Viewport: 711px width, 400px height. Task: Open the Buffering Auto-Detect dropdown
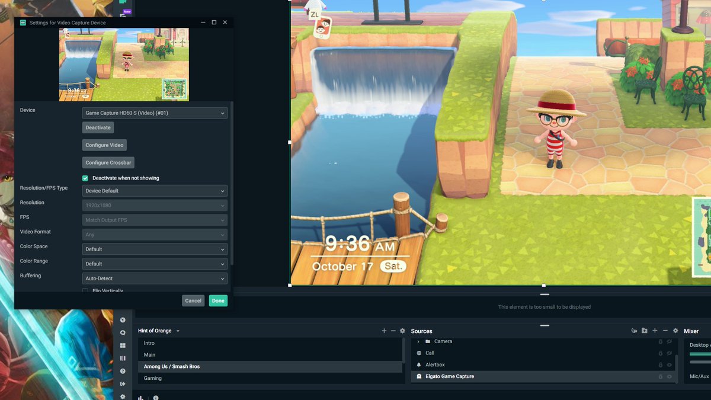[155, 279]
